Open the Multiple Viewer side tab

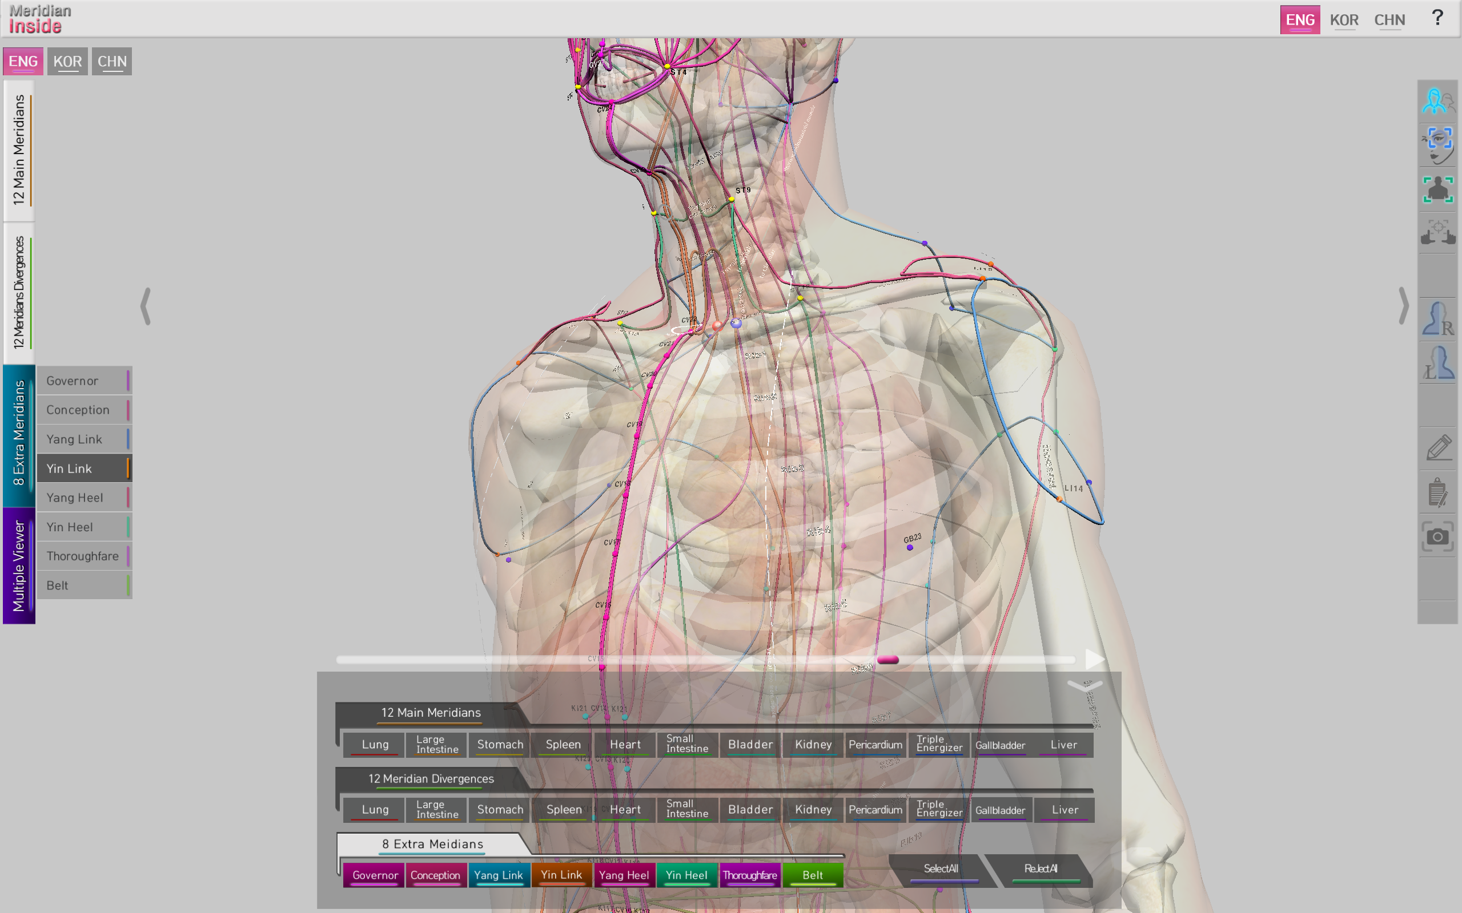click(x=19, y=566)
